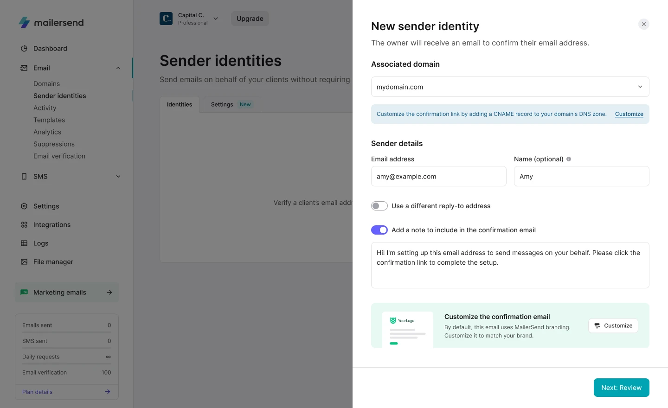Image resolution: width=668 pixels, height=408 pixels.
Task: Click the info icon beside Name (optional)
Action: [x=569, y=159]
